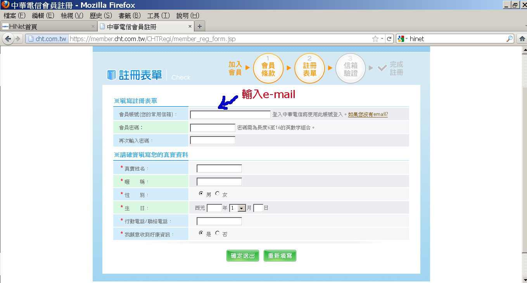Reset the form with 重新填寫
The image size is (527, 283).
tap(280, 256)
